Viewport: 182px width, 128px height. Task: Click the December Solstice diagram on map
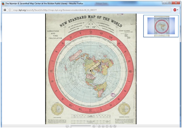pos(124,109)
